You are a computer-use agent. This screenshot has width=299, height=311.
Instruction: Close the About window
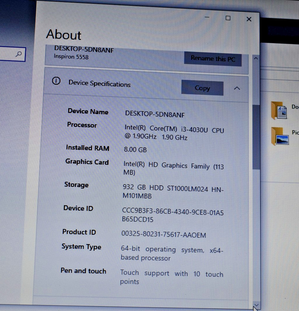[x=249, y=19]
